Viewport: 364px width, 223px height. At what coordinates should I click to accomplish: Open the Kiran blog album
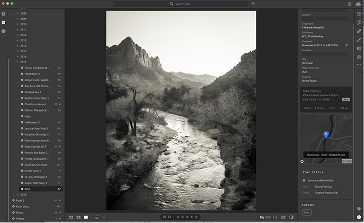(x=37, y=206)
